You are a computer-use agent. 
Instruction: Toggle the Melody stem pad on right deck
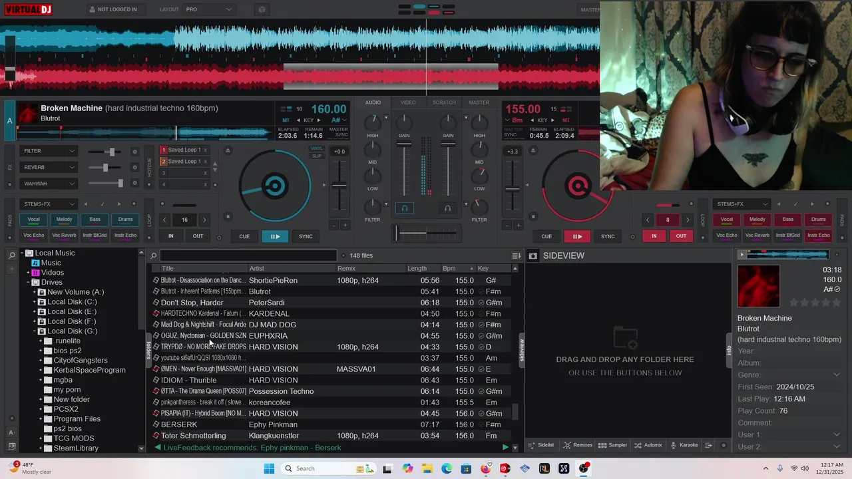tap(757, 220)
